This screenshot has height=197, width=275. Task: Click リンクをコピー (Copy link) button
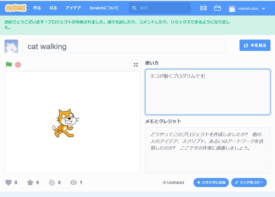click(249, 182)
